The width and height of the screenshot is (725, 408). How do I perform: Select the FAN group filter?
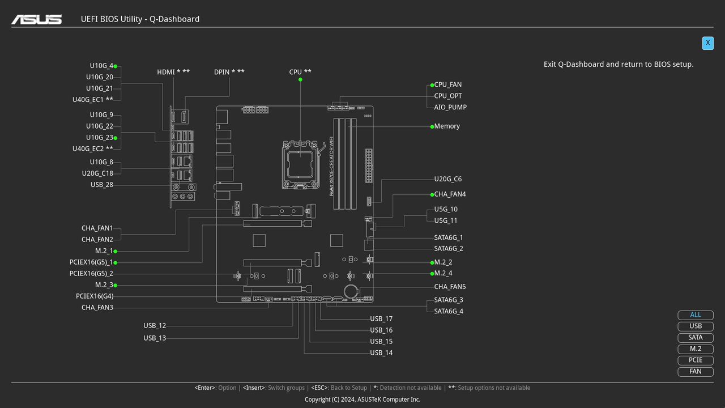pos(696,372)
